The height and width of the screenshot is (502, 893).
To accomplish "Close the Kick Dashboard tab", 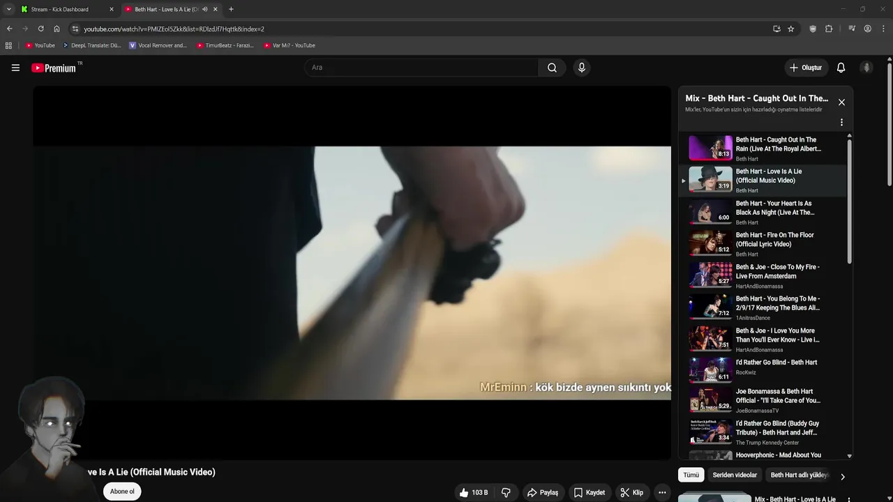I will tap(111, 9).
